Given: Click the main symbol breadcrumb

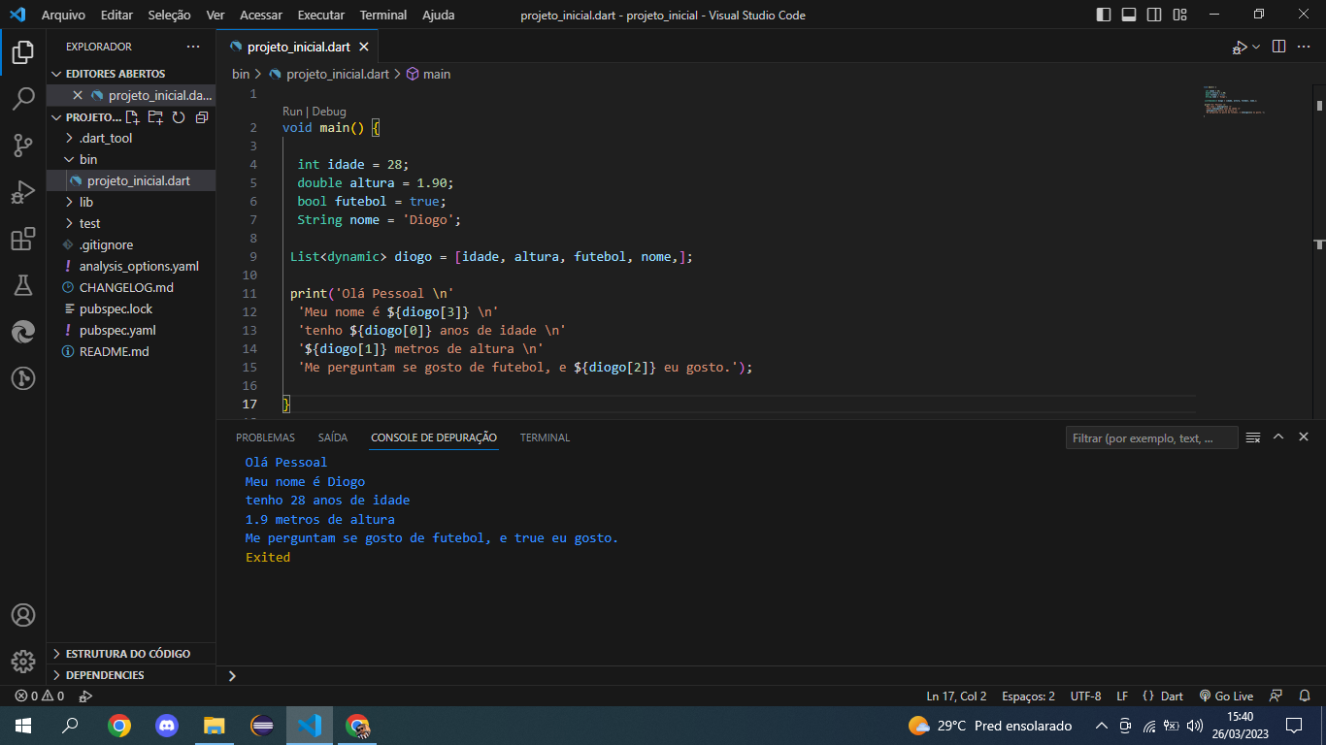Looking at the screenshot, I should [x=428, y=74].
